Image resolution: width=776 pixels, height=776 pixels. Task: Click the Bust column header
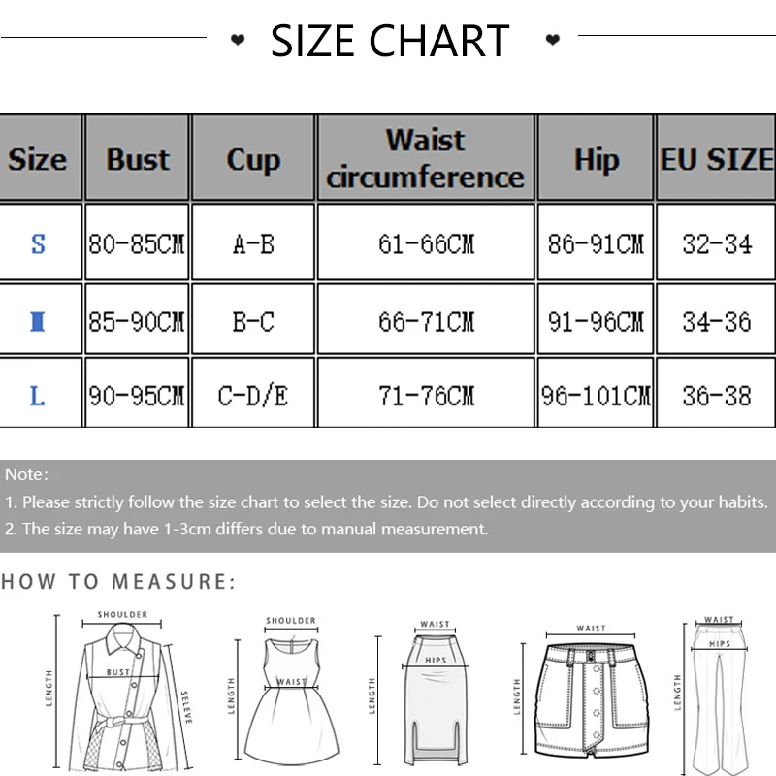tap(138, 159)
